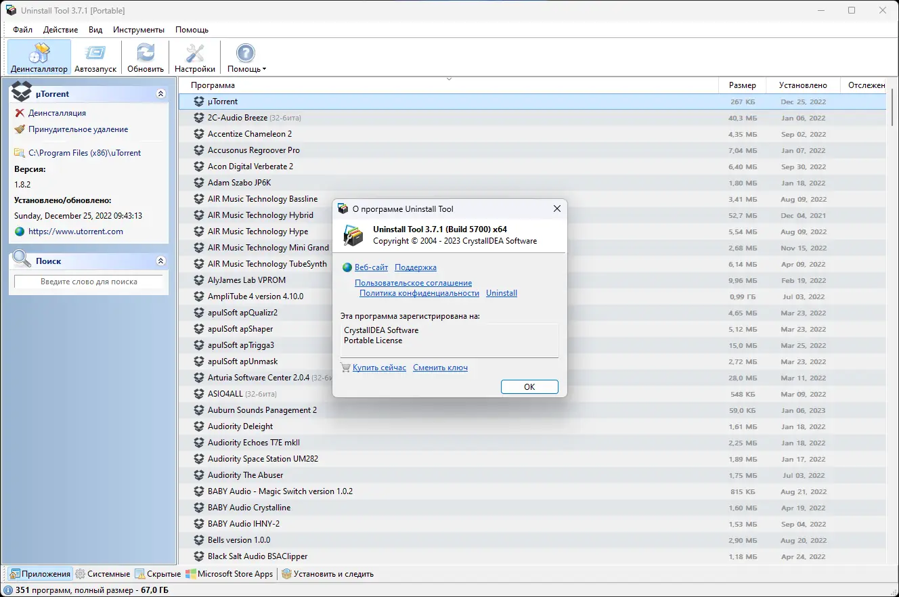Sort list by Установлено column header

pyautogui.click(x=803, y=85)
